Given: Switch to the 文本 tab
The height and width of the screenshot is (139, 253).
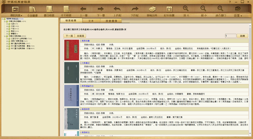Looking at the screenshot, I should click(x=90, y=20).
